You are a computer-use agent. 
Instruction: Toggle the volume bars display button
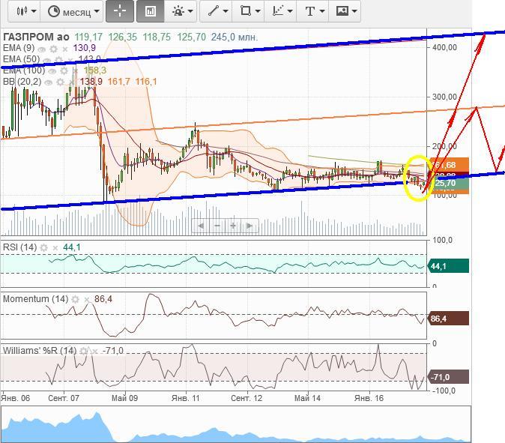pyautogui.click(x=150, y=11)
